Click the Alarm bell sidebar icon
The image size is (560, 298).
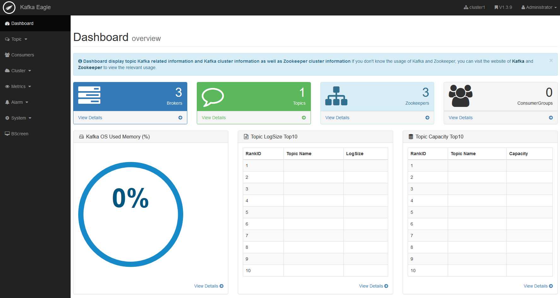click(7, 102)
